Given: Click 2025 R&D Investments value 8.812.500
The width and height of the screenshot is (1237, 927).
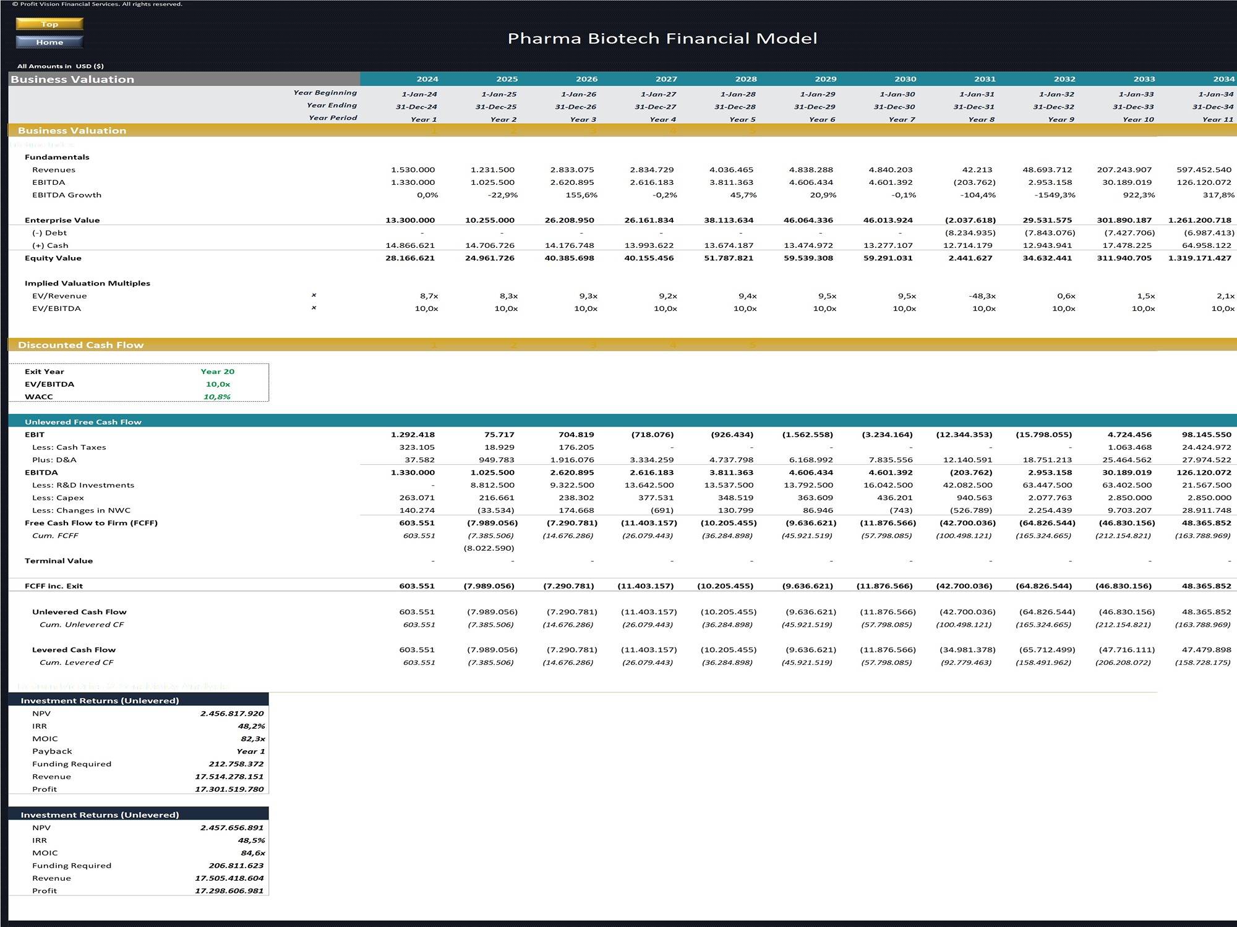Looking at the screenshot, I should pos(493,485).
